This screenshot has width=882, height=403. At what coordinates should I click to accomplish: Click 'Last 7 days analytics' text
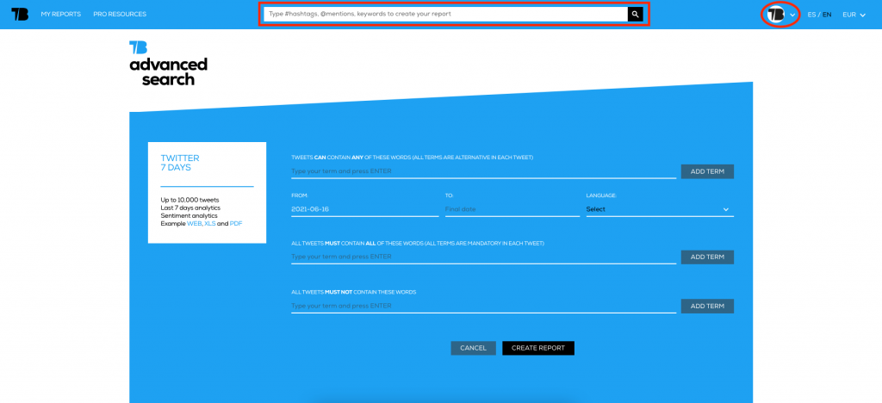pos(189,208)
